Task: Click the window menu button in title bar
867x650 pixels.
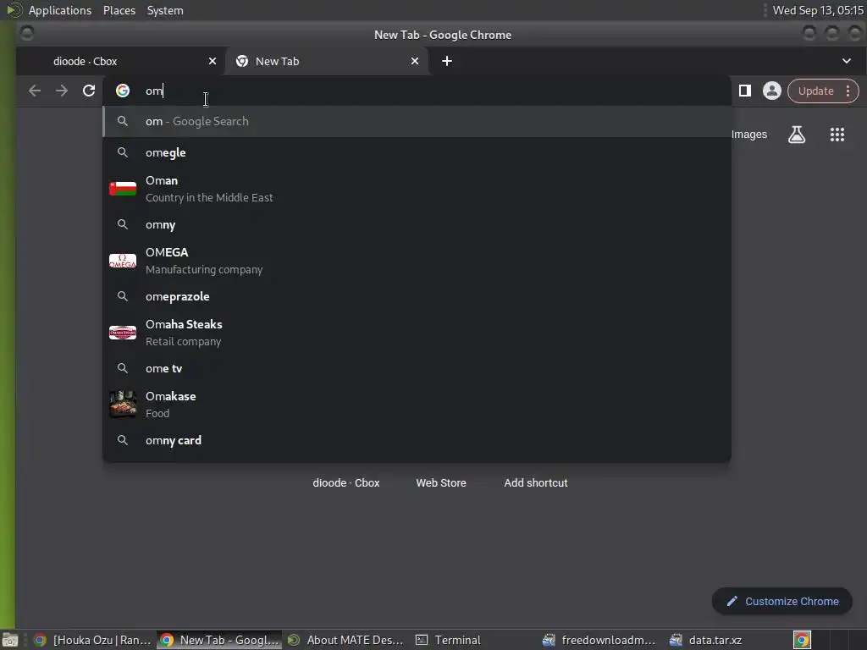Action: pos(26,34)
